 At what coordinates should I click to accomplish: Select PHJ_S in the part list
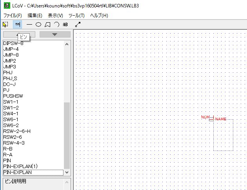click(33, 78)
